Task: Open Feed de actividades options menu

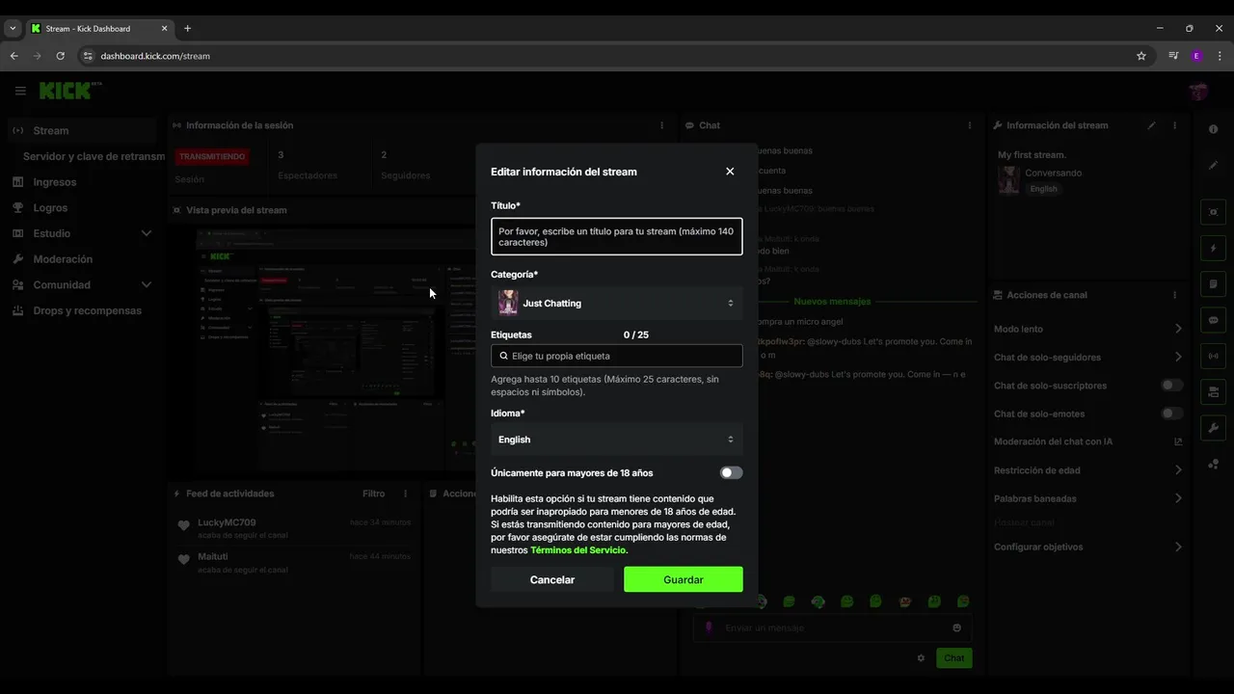Action: tap(405, 494)
